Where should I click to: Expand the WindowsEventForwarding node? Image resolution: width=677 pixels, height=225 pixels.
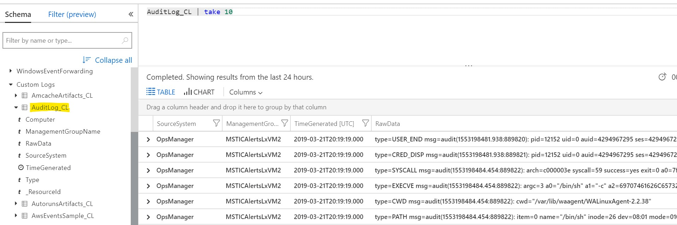pos(11,71)
